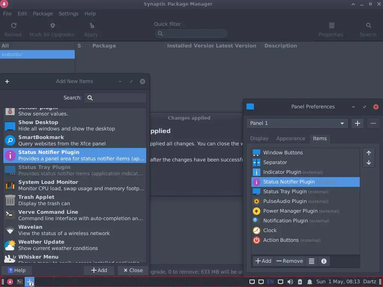Open the Edit menu
The image size is (383, 287).
pos(22,14)
